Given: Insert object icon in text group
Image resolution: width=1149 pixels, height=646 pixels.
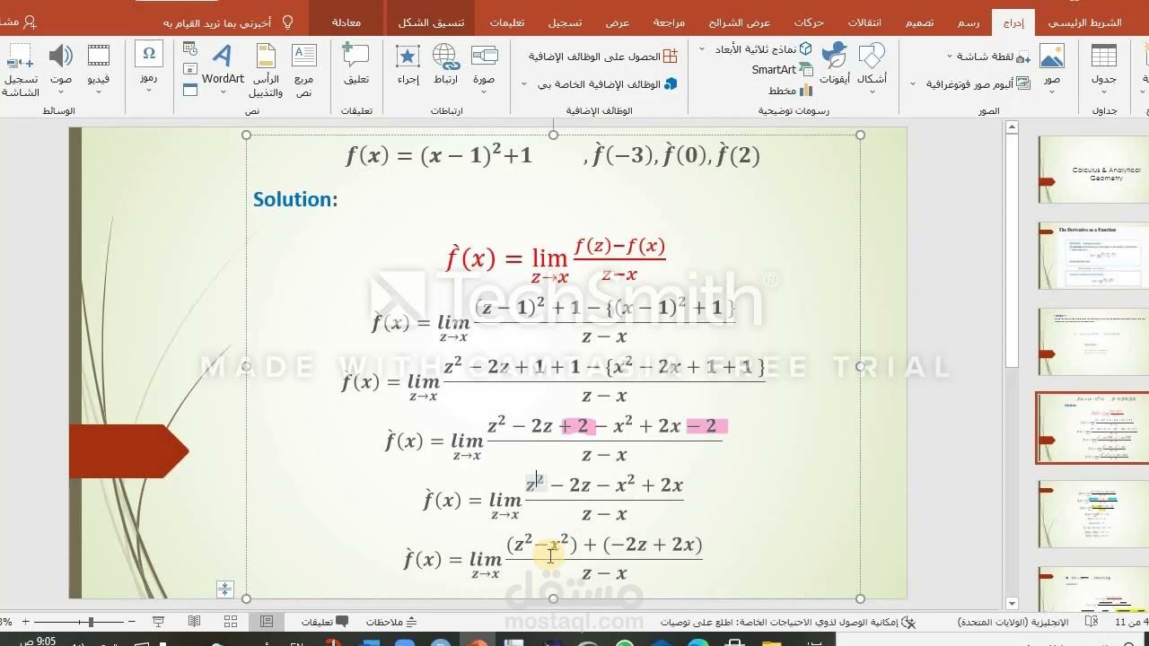Looking at the screenshot, I should coord(190,90).
